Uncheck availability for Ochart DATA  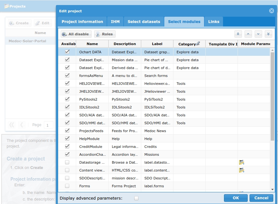click(x=67, y=52)
